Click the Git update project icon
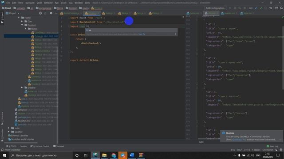 (x=256, y=8)
